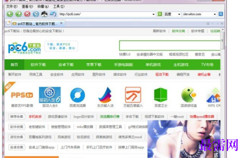Click the 推荐合集 label button

coord(17,117)
